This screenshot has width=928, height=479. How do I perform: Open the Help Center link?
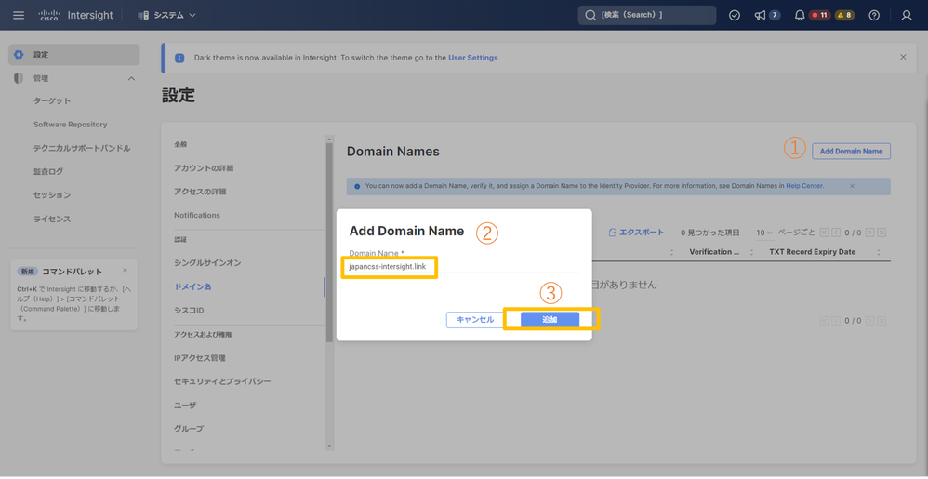pos(804,186)
